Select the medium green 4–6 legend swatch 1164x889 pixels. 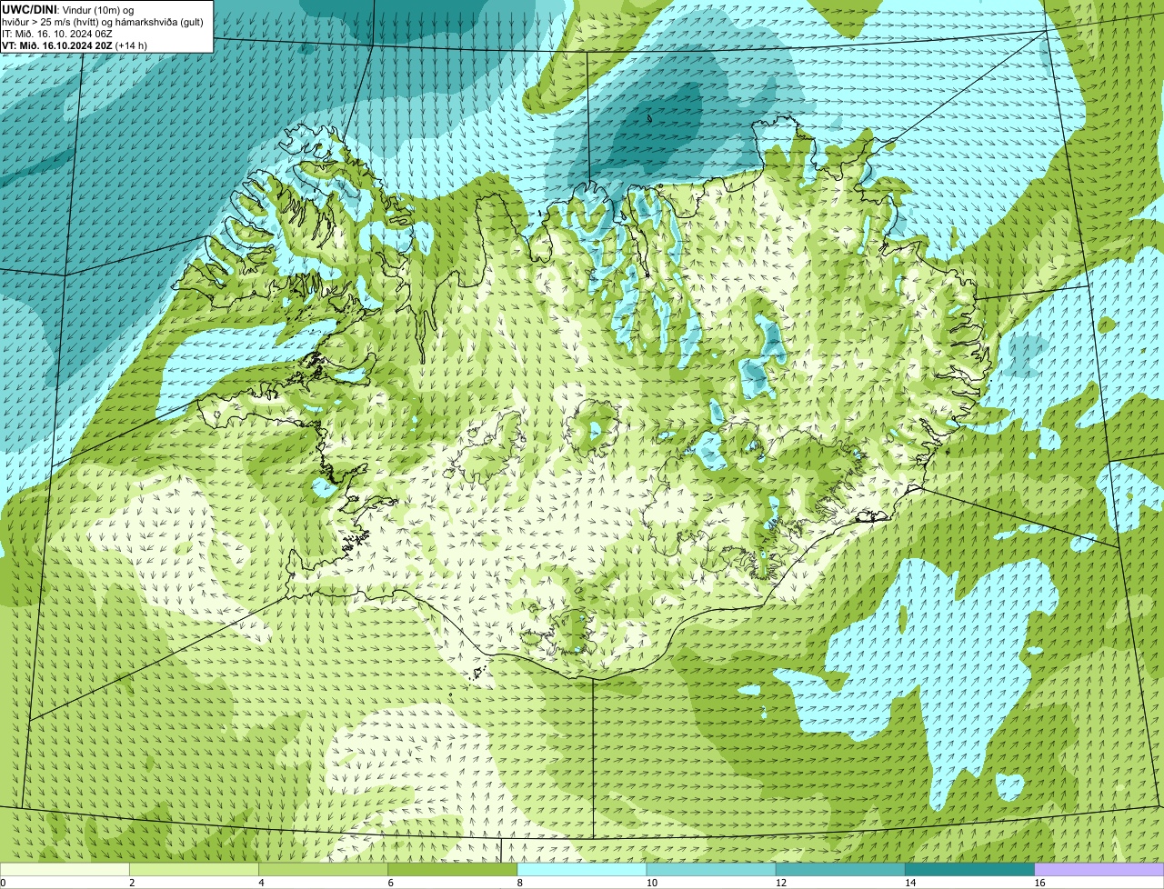323,869
